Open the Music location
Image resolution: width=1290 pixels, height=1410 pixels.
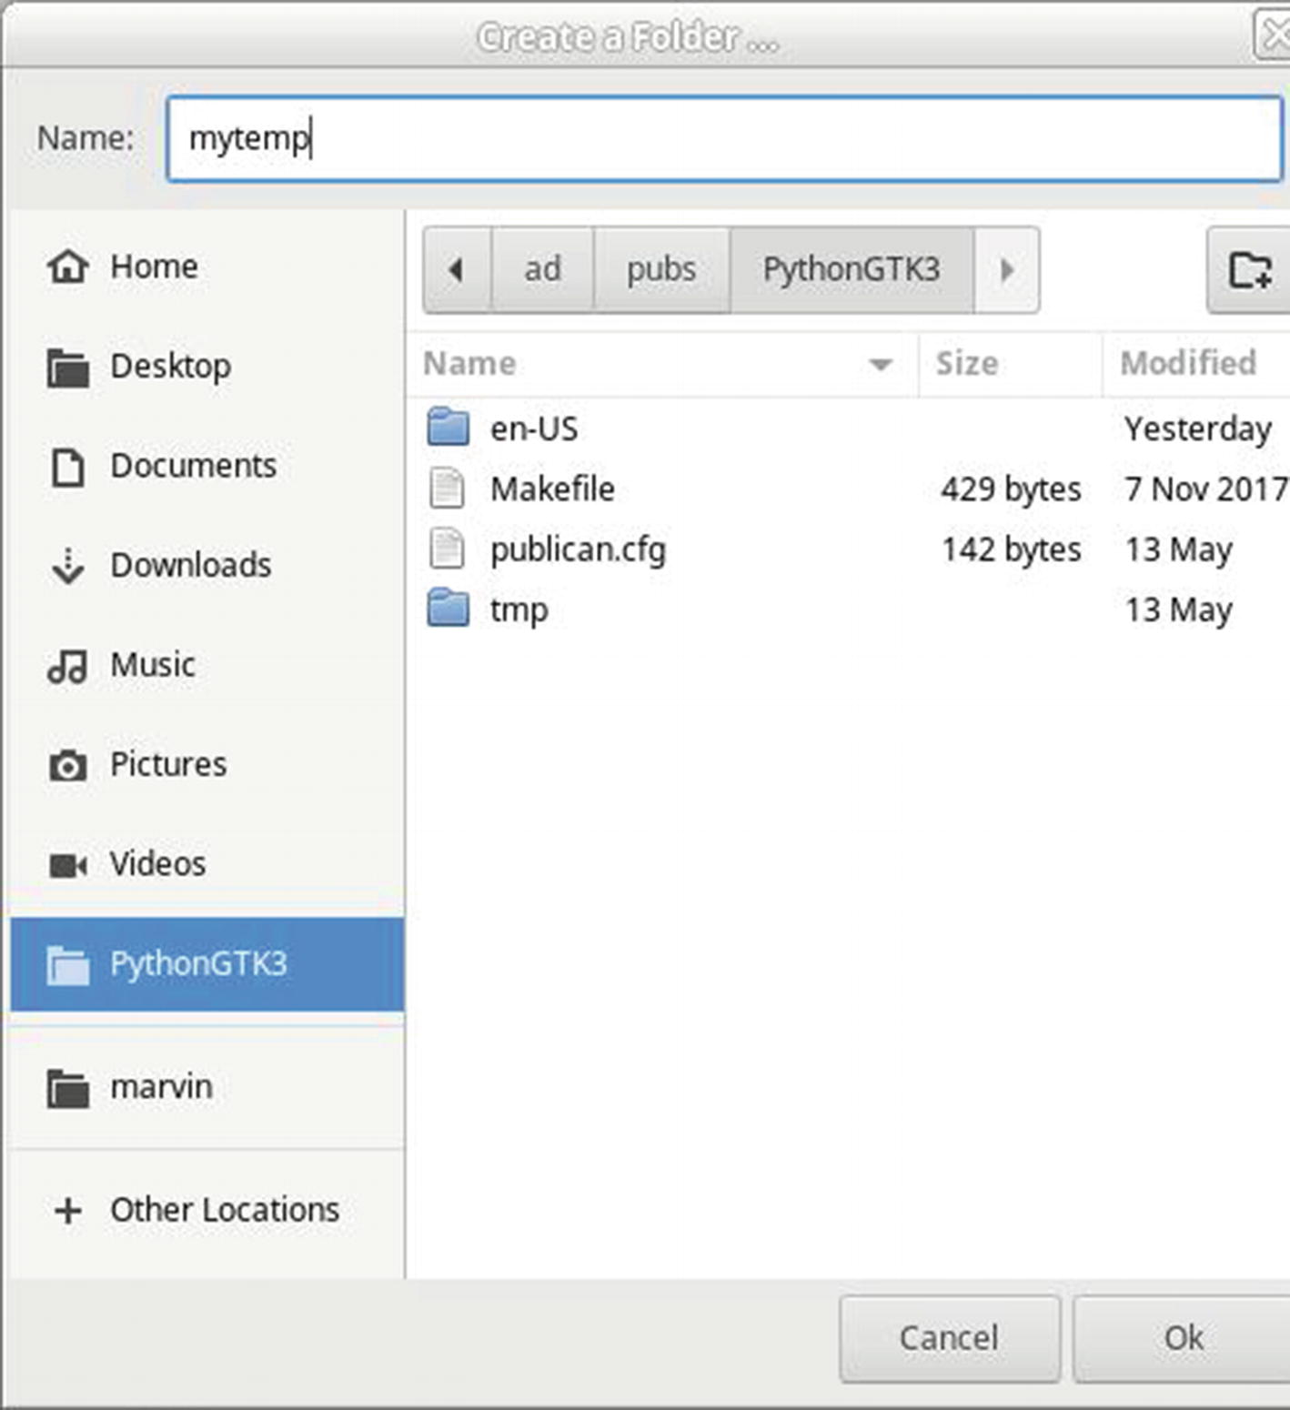[x=152, y=665]
